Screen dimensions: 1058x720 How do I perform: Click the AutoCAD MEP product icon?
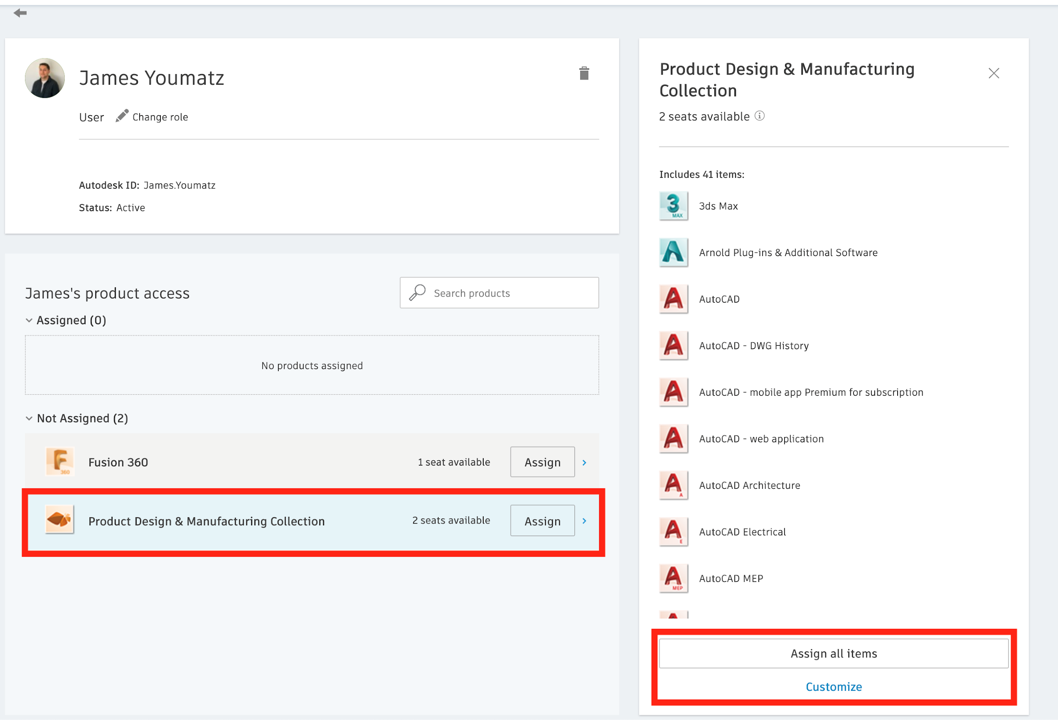(673, 578)
